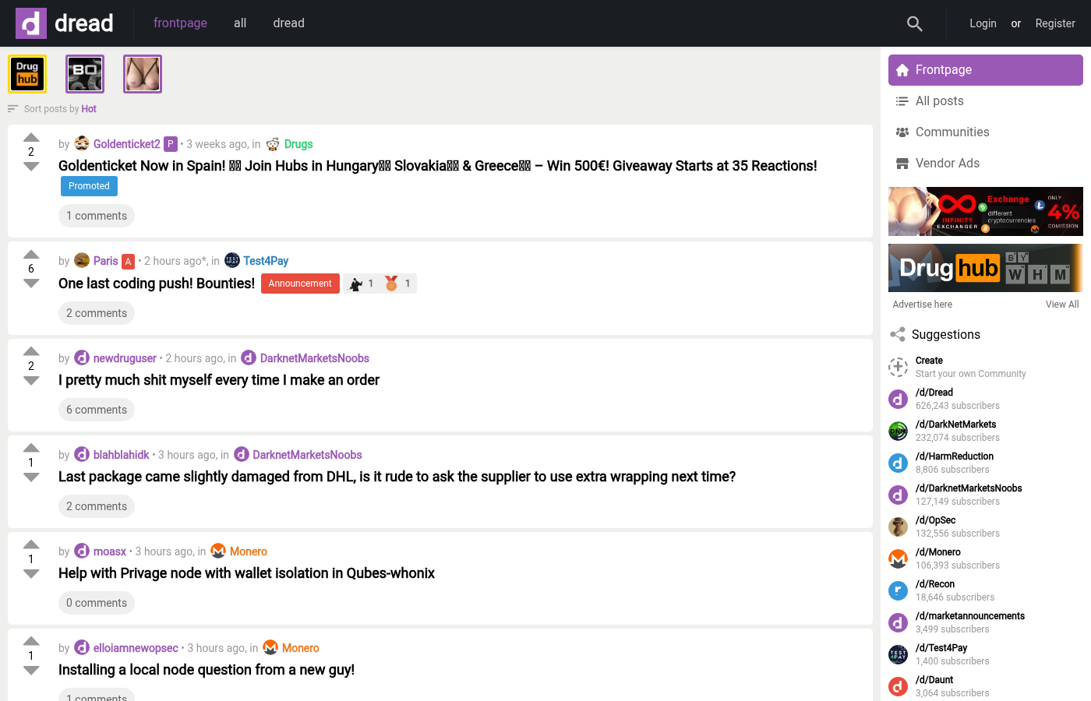Viewport: 1091px width, 701px height.
Task: Upvote the Goldenticket Spain post
Action: tap(31, 138)
